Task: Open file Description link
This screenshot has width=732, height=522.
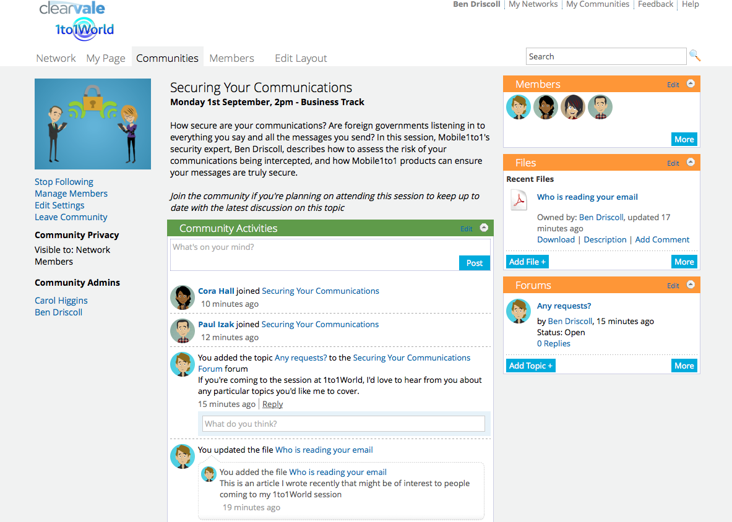Action: tap(605, 239)
